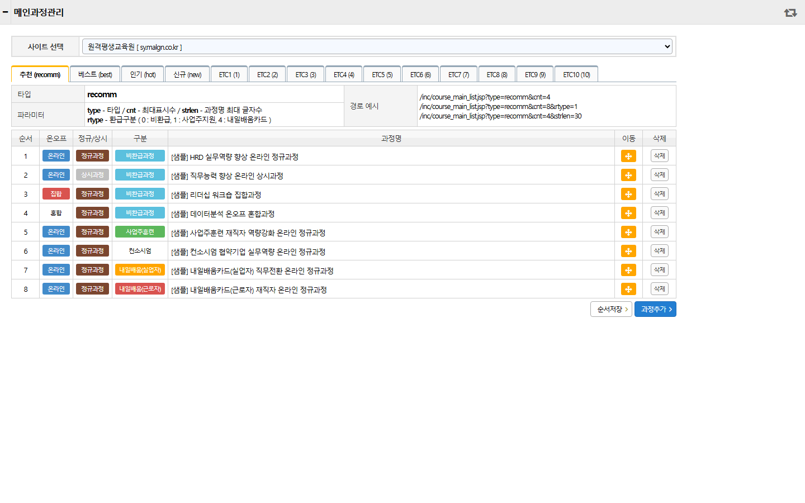The height and width of the screenshot is (503, 805).
Task: Delete the 내일배움카드(실업자) 직무전환 row
Action: (660, 270)
